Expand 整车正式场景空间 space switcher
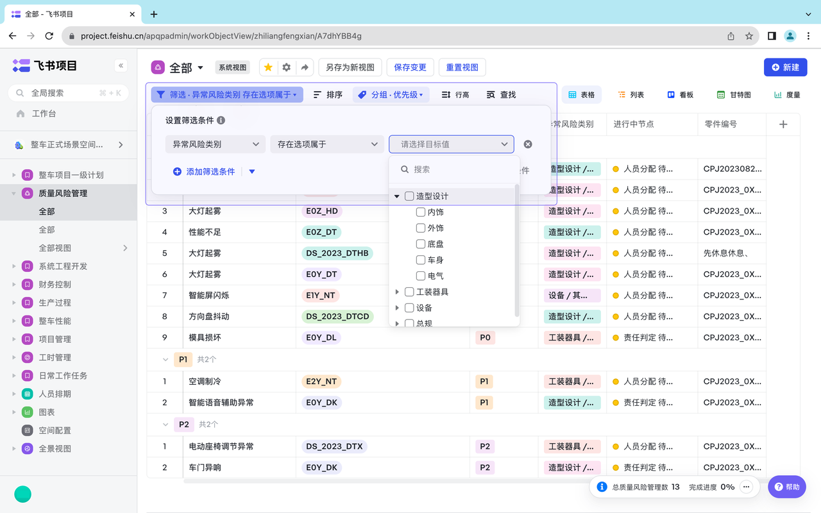This screenshot has width=821, height=513. [x=121, y=145]
